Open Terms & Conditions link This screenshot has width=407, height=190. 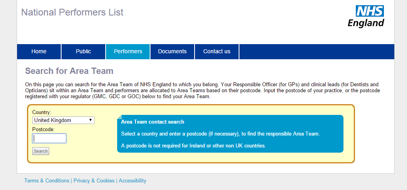47,180
